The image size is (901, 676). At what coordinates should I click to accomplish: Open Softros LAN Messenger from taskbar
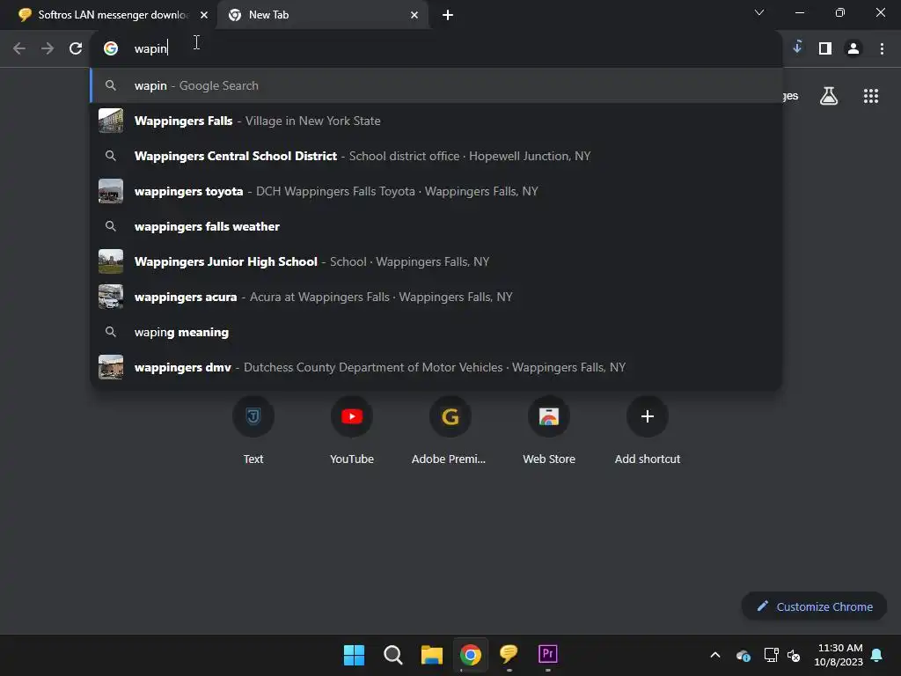click(509, 654)
